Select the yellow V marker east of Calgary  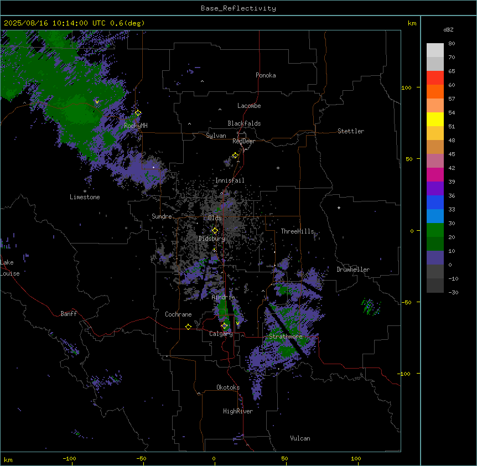(237, 323)
